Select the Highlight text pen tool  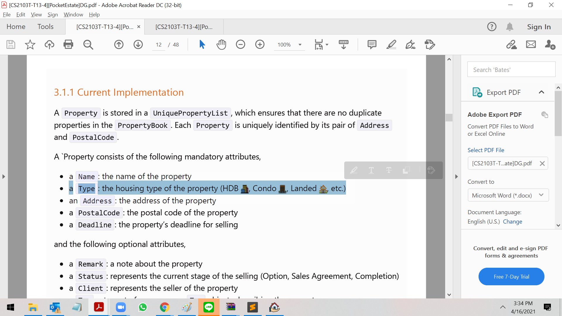(x=391, y=44)
